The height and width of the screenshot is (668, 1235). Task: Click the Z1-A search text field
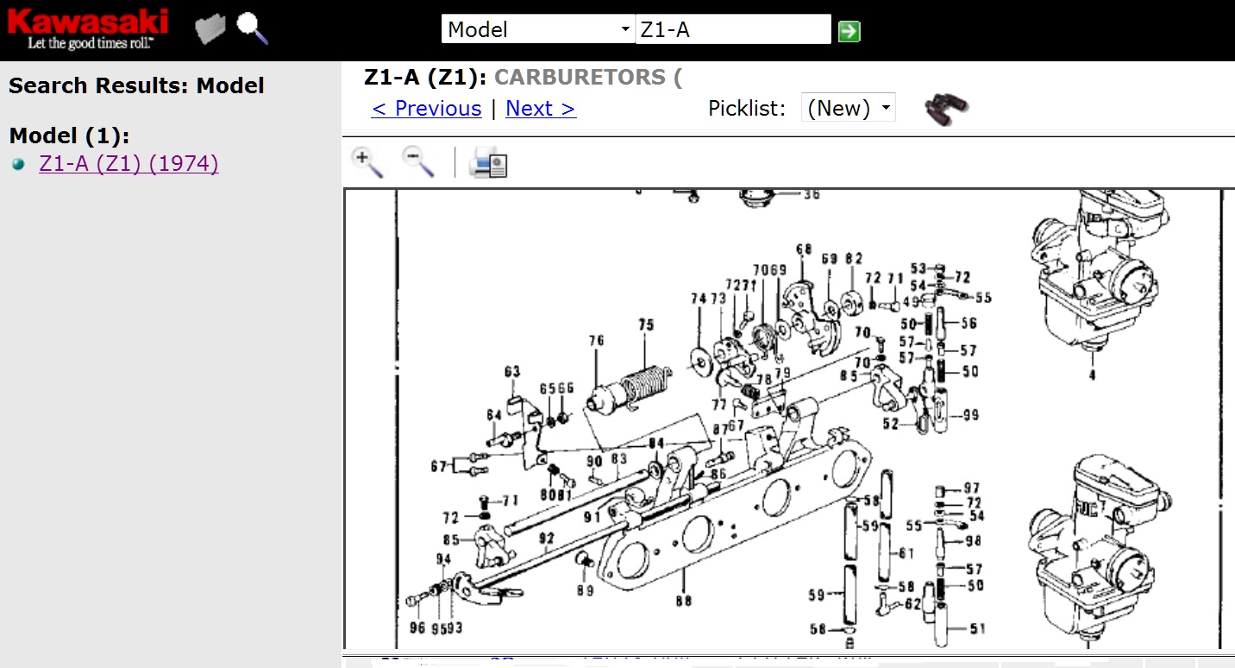click(x=733, y=29)
